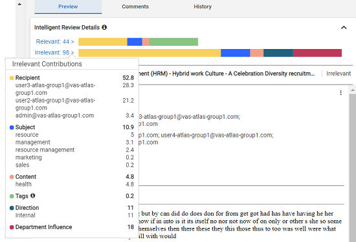The image size is (356, 242).
Task: Click the green Tags segment of the Relevant bar
Action: (173, 42)
